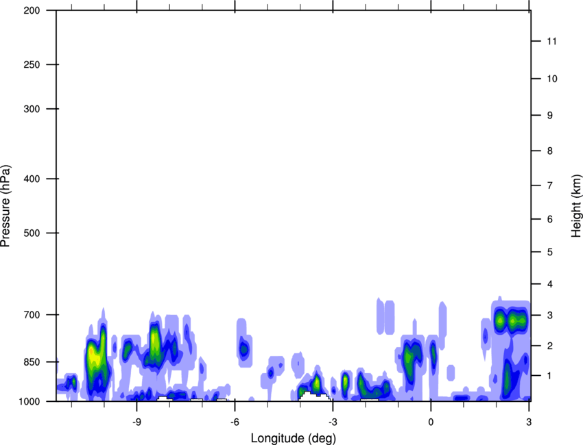Click the -3 longitude tick label

(x=333, y=422)
